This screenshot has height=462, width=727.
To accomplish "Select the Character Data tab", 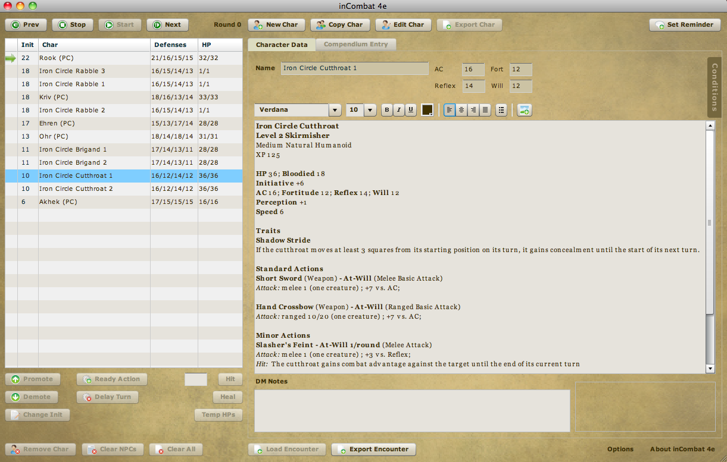I will [282, 45].
